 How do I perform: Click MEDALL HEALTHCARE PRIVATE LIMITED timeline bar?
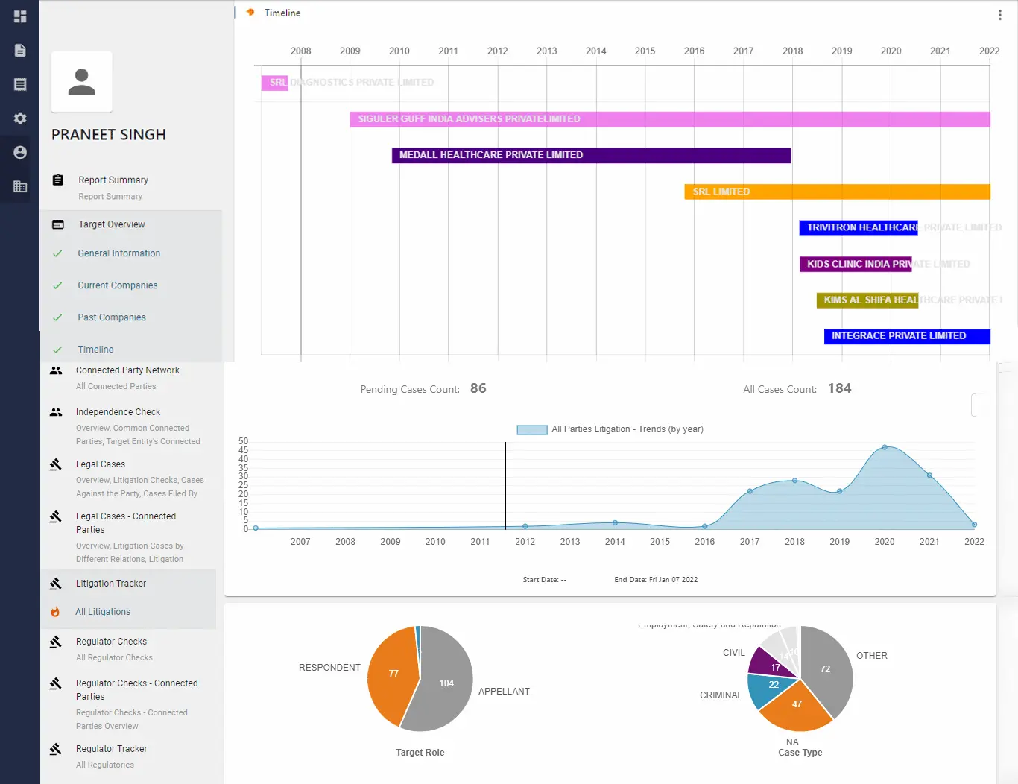click(592, 155)
